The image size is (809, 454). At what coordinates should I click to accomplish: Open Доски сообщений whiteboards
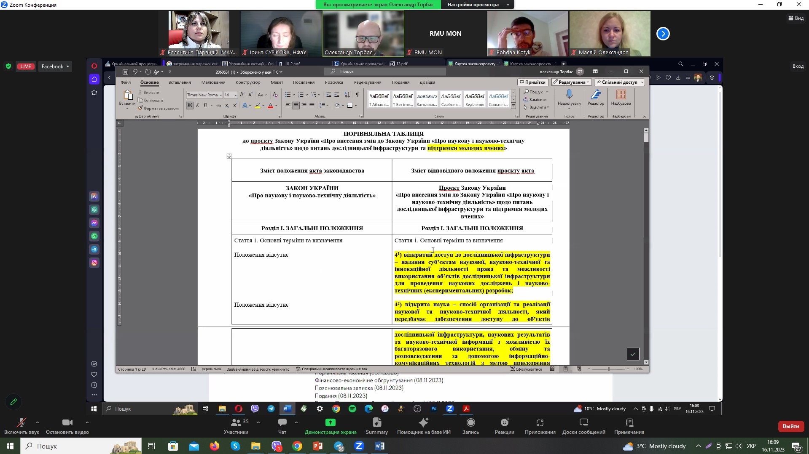click(x=583, y=425)
